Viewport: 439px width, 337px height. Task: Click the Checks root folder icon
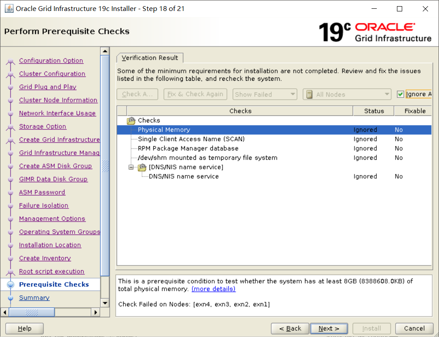(x=131, y=121)
